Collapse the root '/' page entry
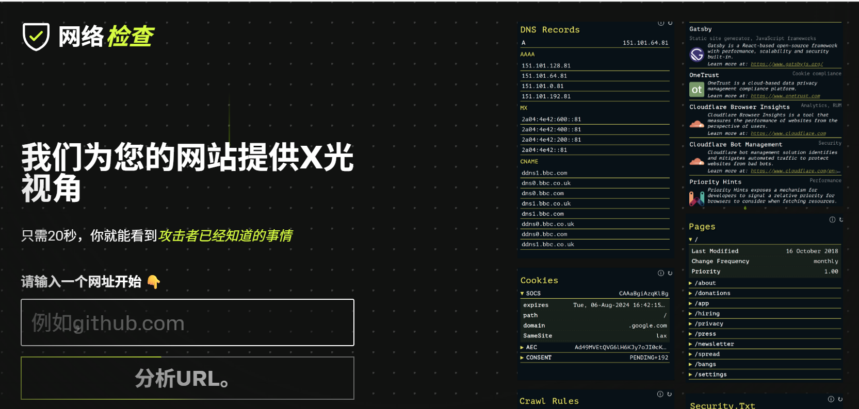This screenshot has height=409, width=859. pos(690,240)
